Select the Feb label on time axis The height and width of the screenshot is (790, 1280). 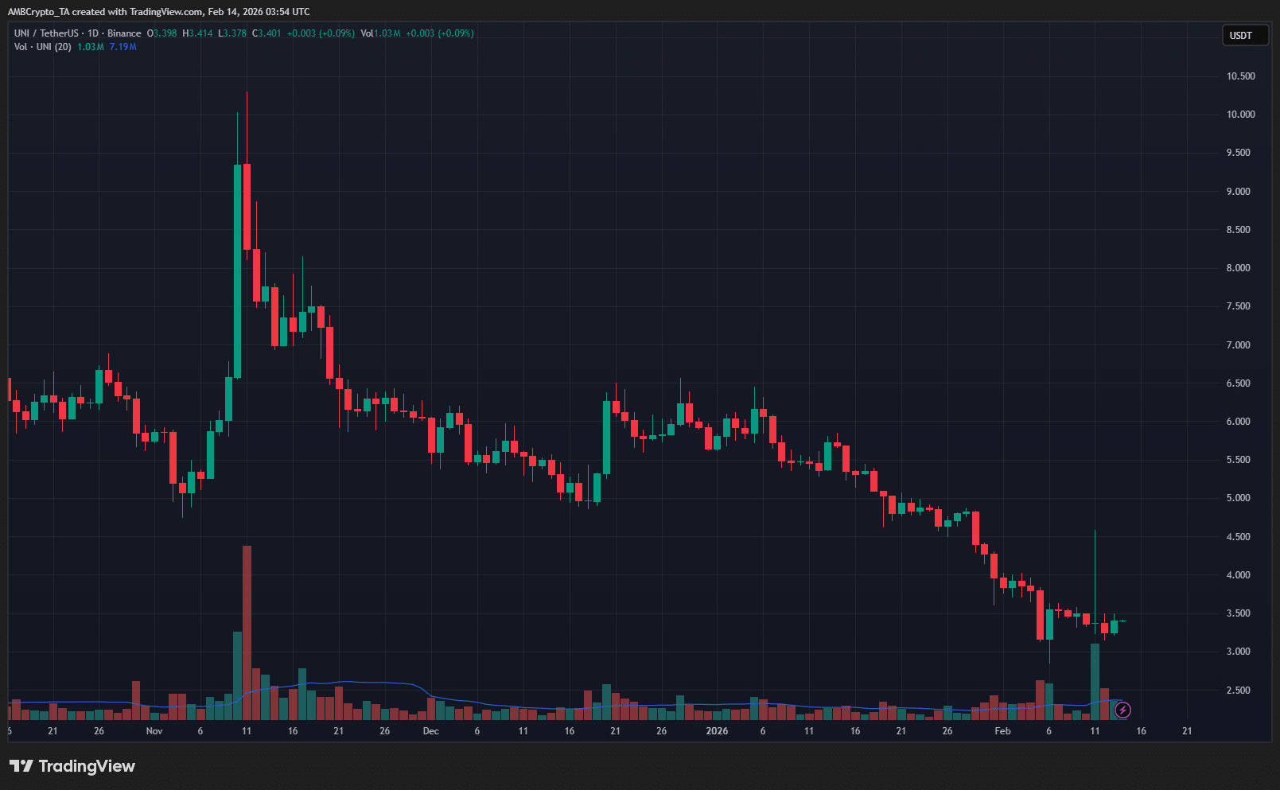coord(1002,730)
